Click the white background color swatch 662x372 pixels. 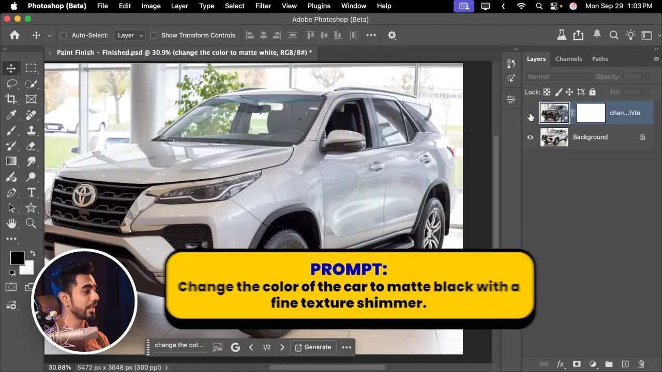[28, 269]
